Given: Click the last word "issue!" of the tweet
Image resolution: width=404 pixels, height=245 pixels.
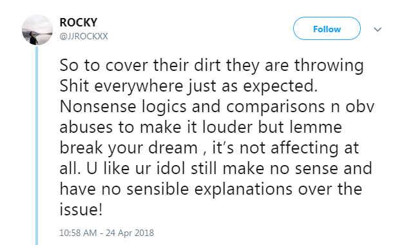Looking at the screenshot, I should (x=81, y=209).
